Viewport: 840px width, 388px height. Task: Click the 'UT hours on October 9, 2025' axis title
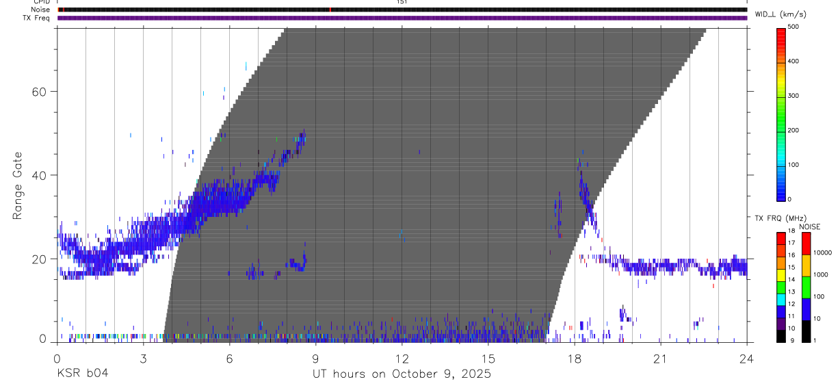click(402, 374)
